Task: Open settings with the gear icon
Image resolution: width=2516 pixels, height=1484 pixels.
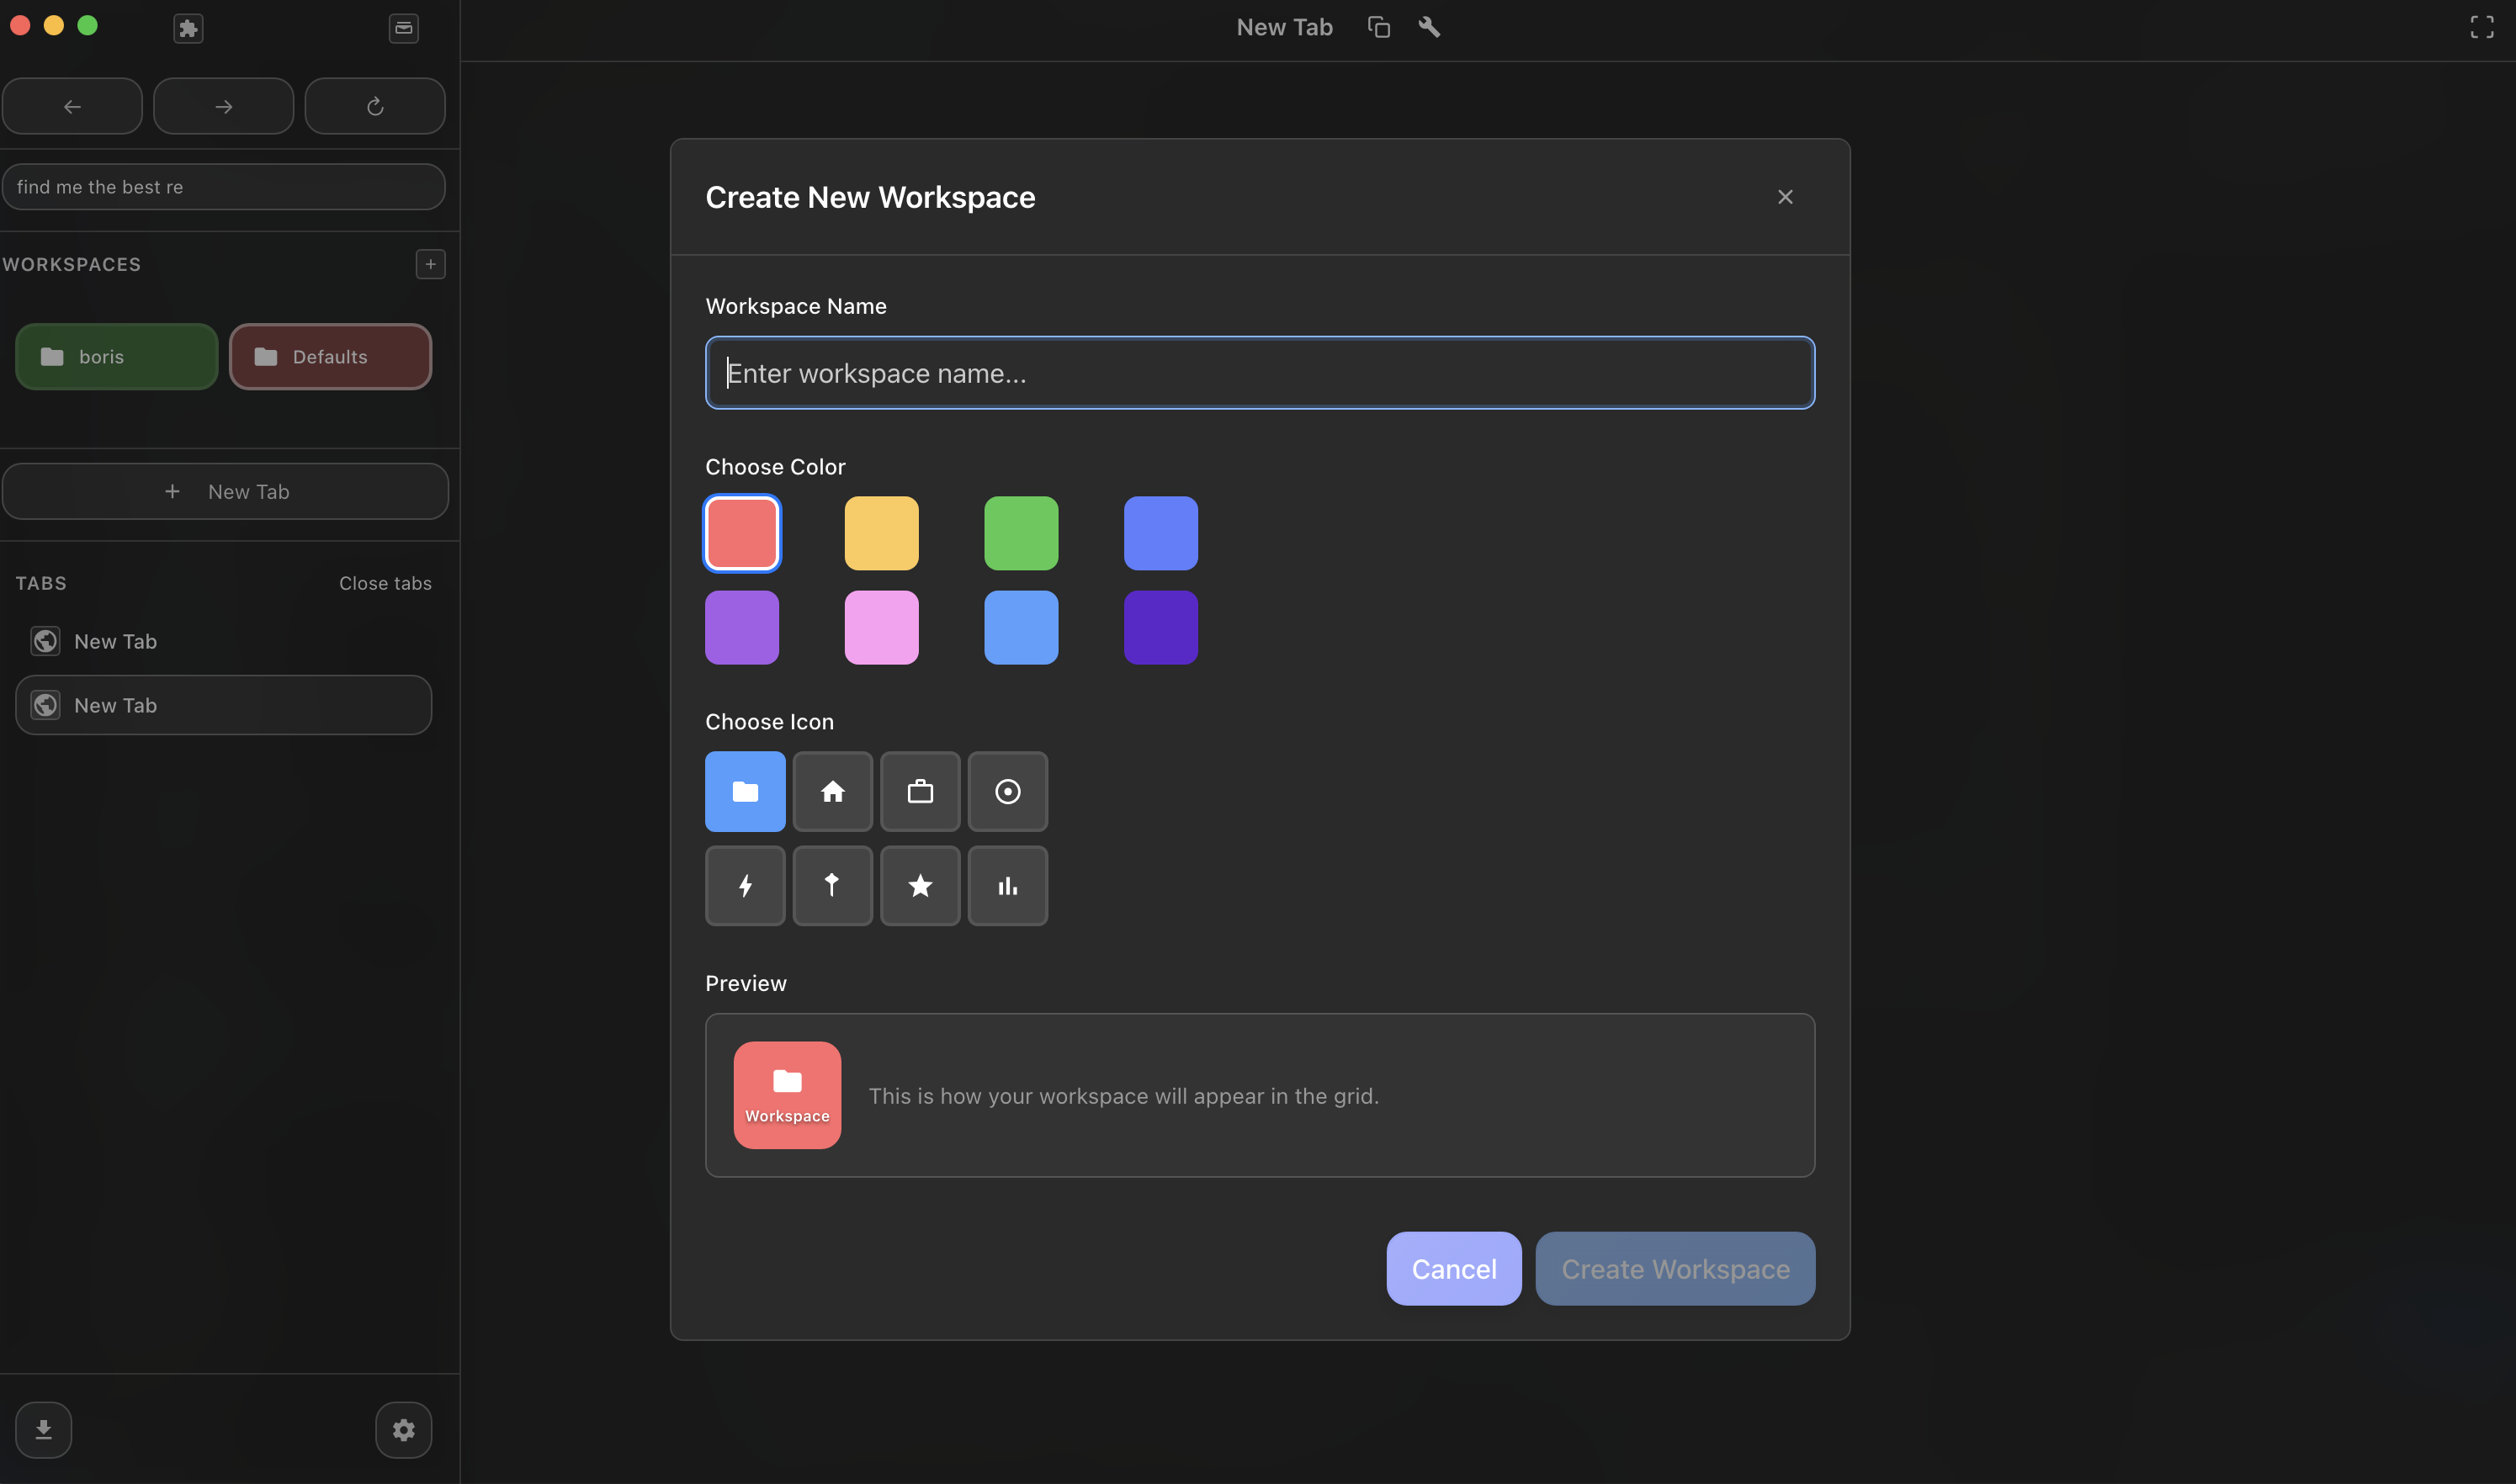Action: pos(403,1429)
